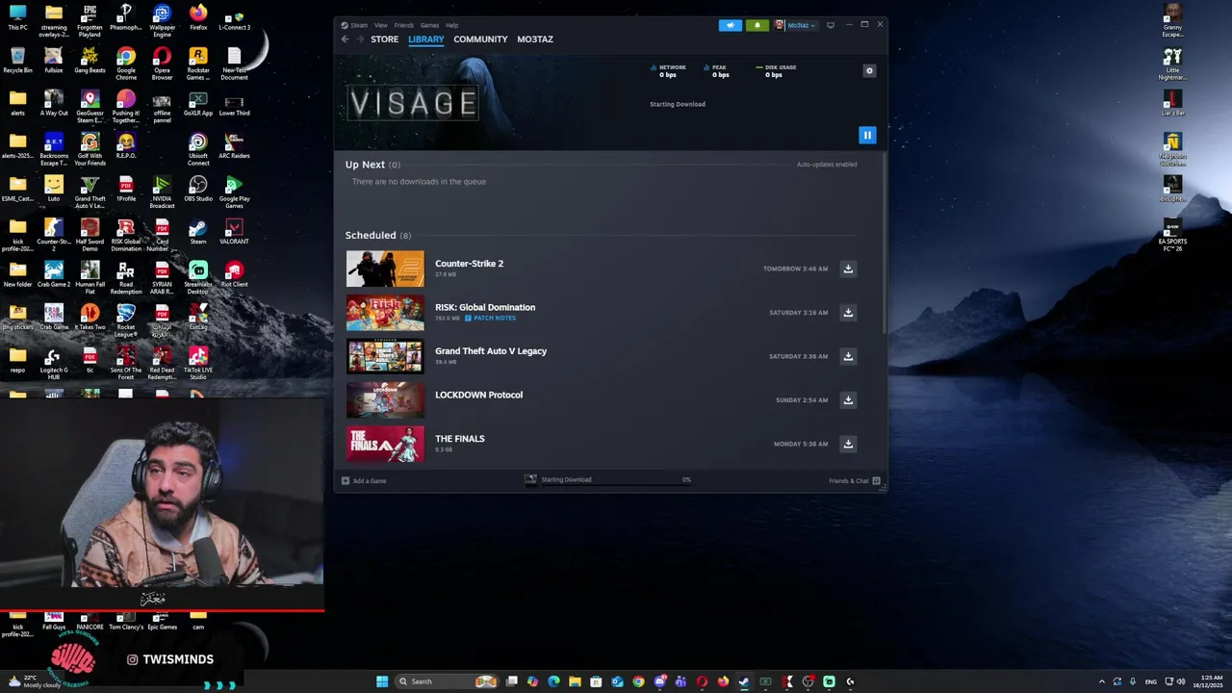Open OBS Studio desktop shortcut
Screen dimensions: 1232x693
[x=197, y=189]
